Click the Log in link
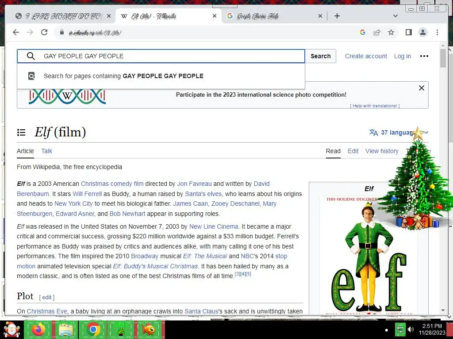Image resolution: width=453 pixels, height=339 pixels. coord(403,56)
